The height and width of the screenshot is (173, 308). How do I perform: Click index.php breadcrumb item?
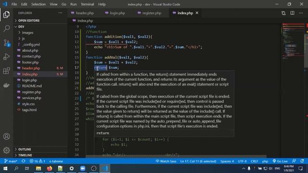tap(83, 21)
